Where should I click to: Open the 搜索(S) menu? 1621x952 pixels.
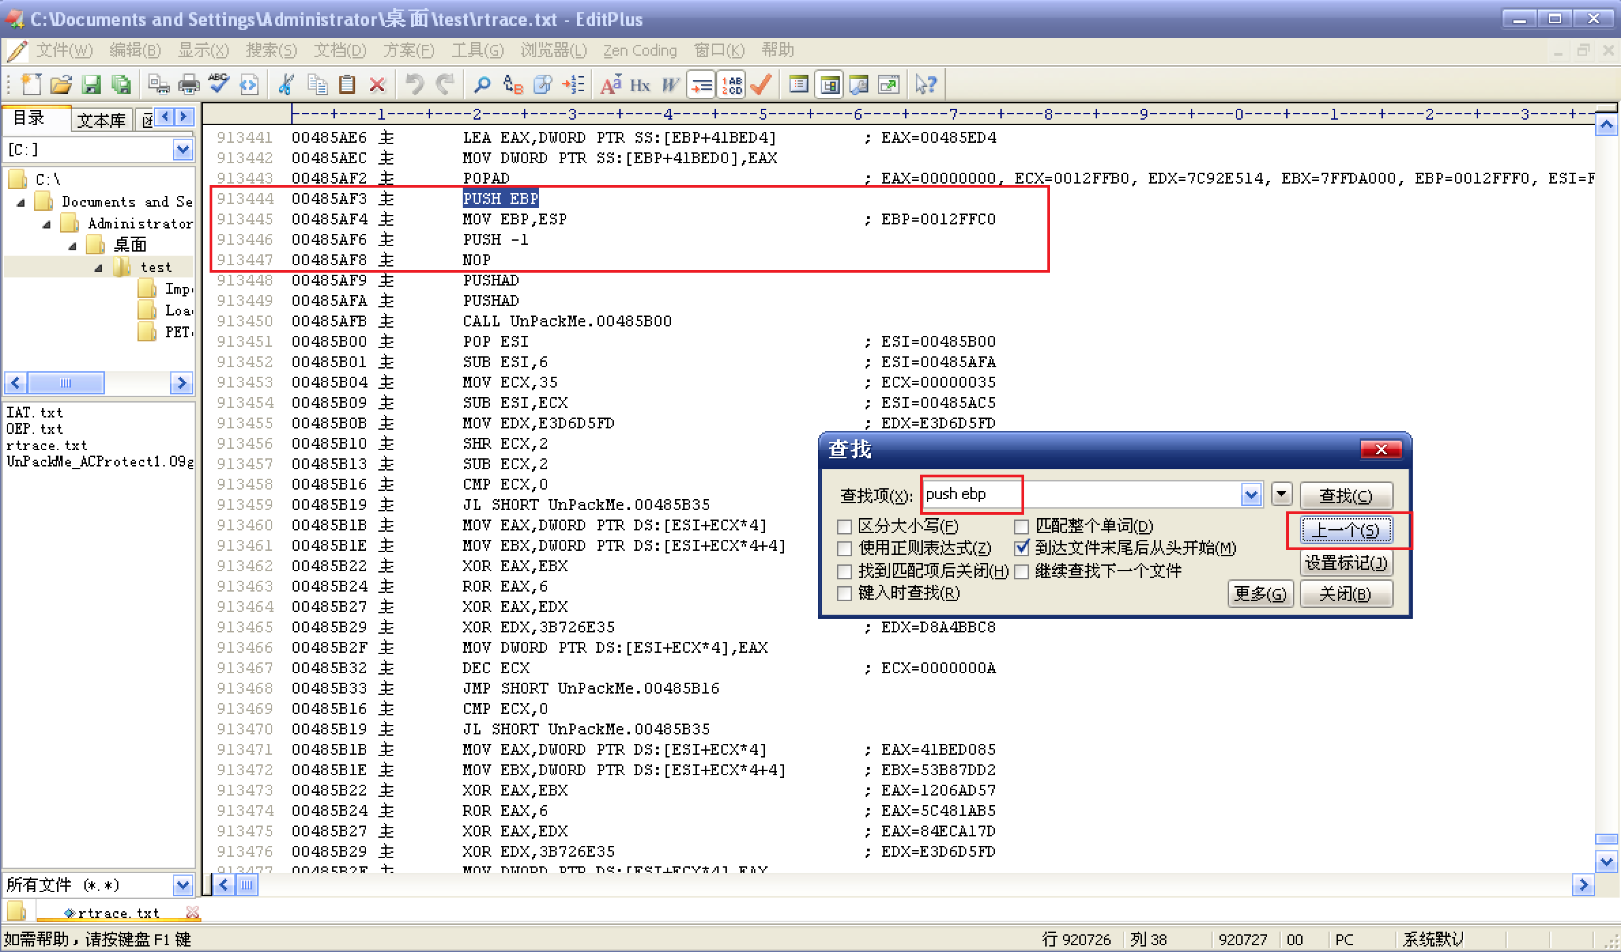tap(271, 50)
